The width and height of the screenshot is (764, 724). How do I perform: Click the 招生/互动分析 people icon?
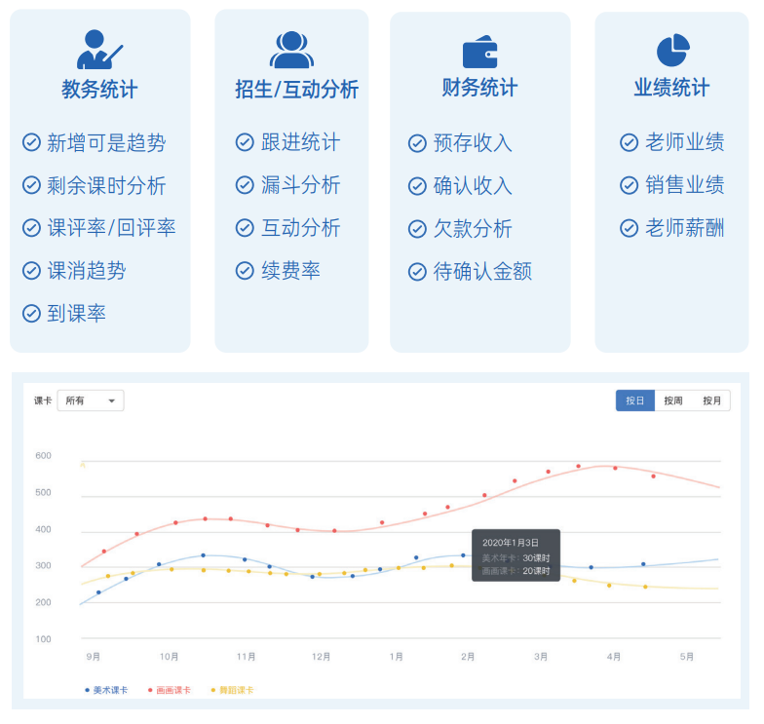point(291,50)
